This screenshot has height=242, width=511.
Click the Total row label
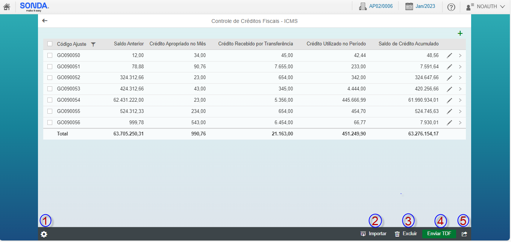pos(62,134)
